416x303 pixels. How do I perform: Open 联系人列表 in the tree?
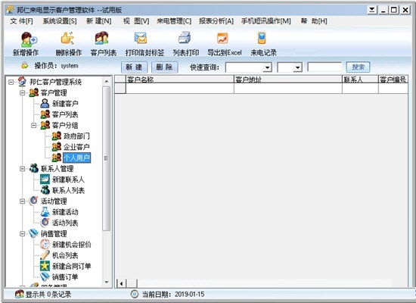tap(68, 190)
